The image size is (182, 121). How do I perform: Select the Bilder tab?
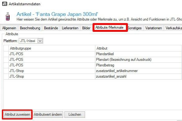tap(86, 28)
